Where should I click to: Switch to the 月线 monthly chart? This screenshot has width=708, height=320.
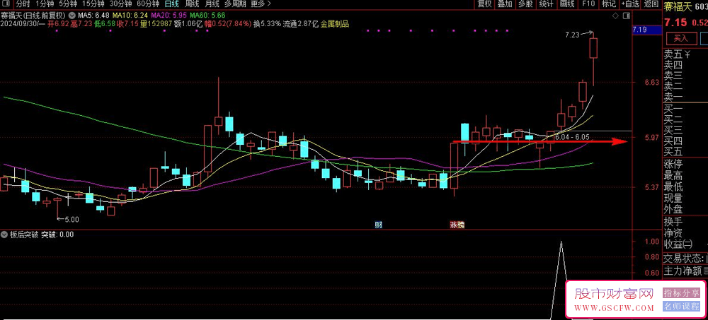[x=212, y=4]
